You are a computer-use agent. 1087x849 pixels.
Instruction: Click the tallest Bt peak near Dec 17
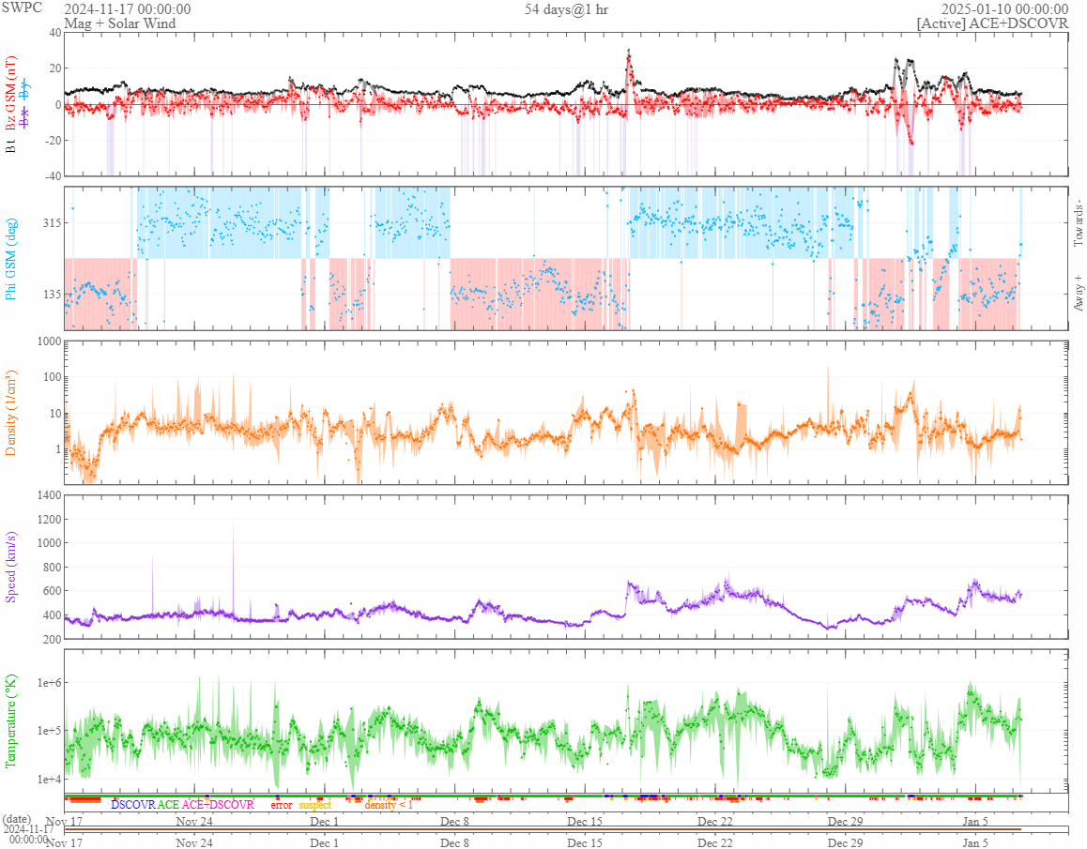(629, 51)
